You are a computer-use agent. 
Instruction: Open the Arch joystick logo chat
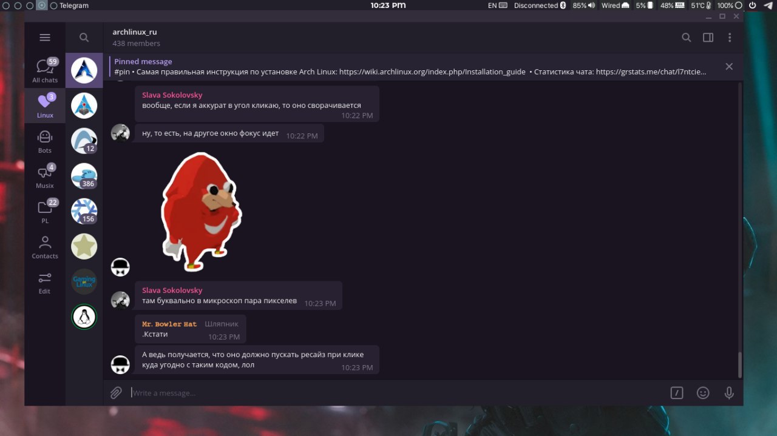click(x=84, y=106)
